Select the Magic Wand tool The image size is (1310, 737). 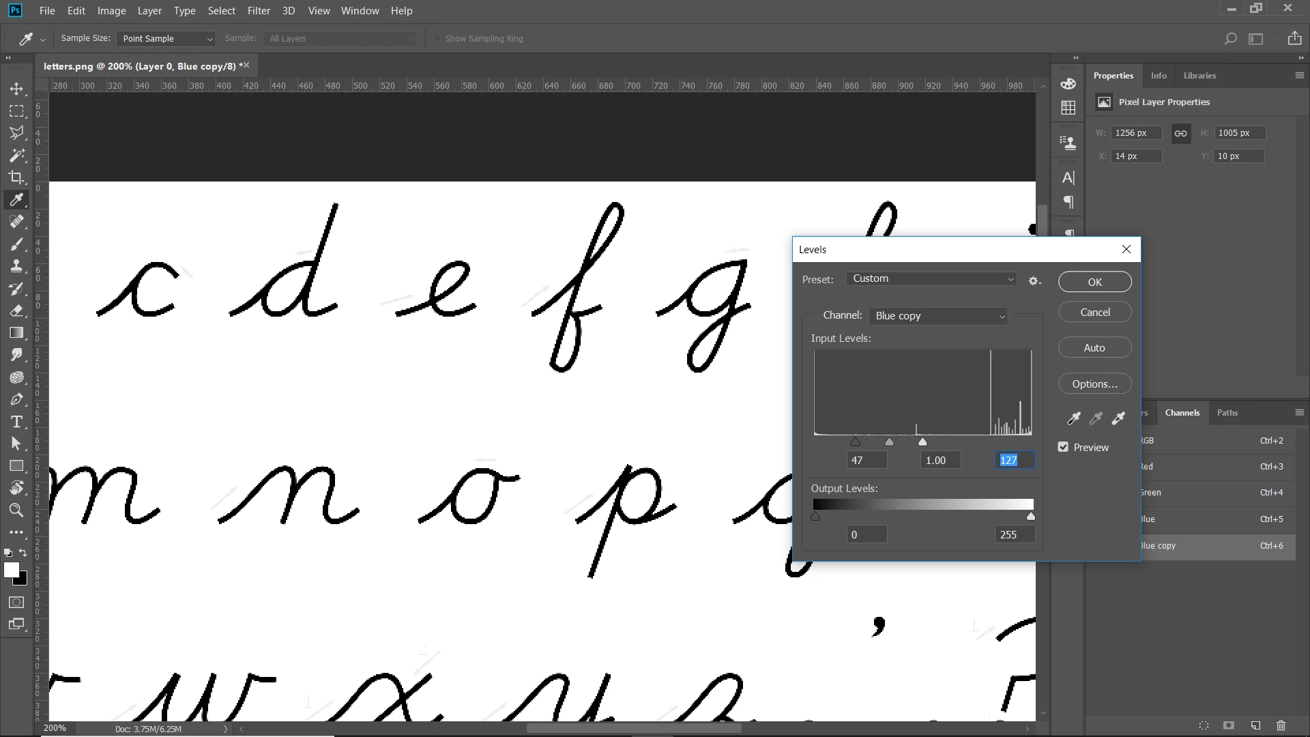click(16, 155)
